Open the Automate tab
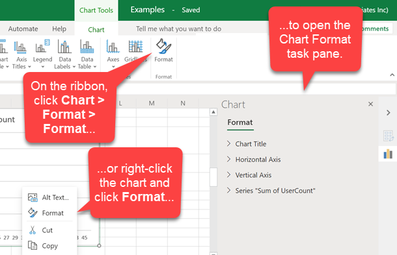Viewport: 397px width, 255px height. [x=23, y=29]
